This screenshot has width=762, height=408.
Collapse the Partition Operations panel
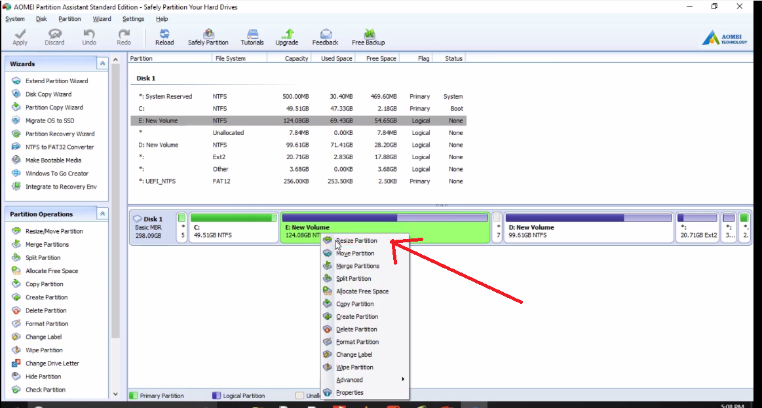tap(103, 213)
